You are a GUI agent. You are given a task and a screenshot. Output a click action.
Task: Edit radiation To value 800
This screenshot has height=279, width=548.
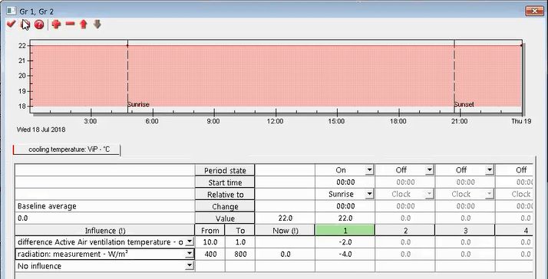(240, 254)
